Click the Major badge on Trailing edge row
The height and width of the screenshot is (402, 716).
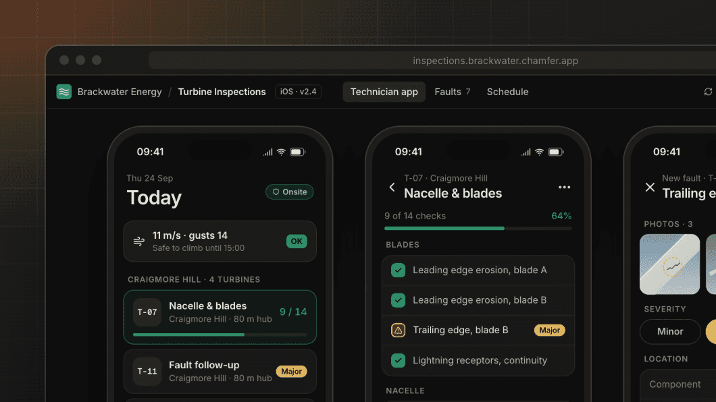point(549,330)
